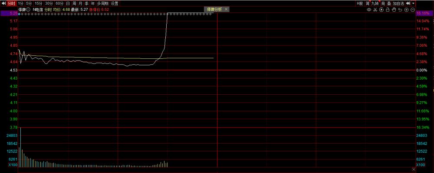Select the scissors cut tool
434x173 pixels.
[x=375, y=10]
